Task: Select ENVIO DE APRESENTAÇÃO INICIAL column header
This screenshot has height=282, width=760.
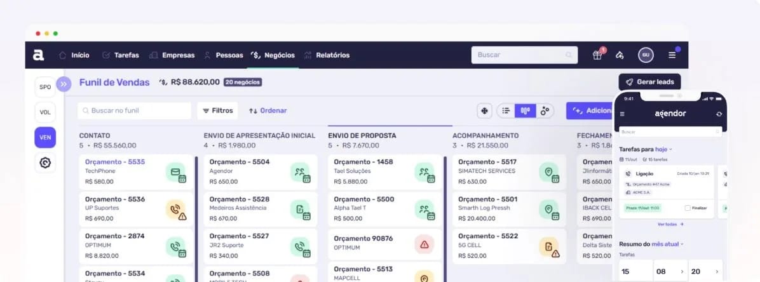Action: point(259,136)
